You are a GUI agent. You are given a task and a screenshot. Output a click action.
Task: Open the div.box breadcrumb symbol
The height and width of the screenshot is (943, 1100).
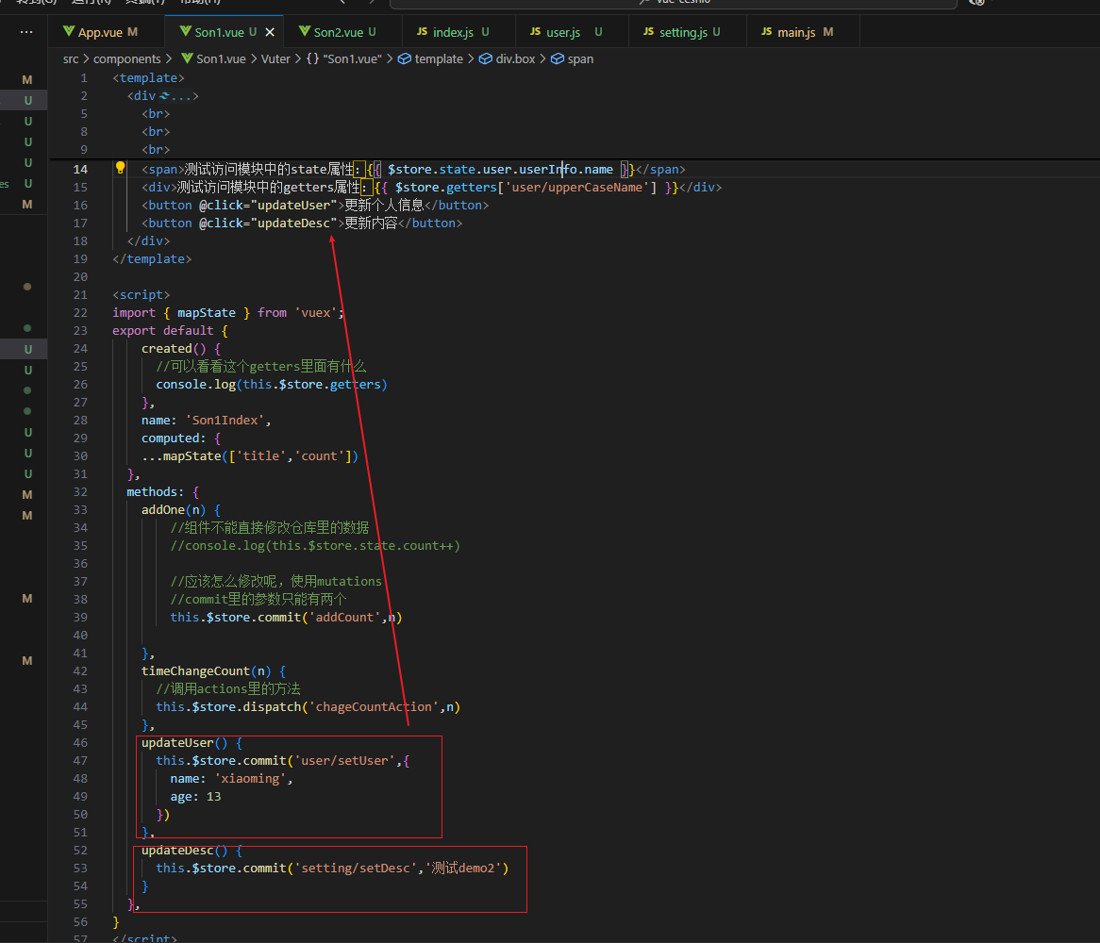508,58
